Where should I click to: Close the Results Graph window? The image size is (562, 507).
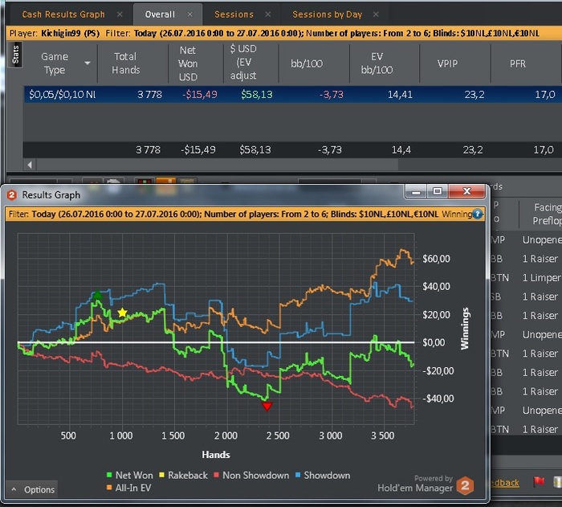(466, 192)
